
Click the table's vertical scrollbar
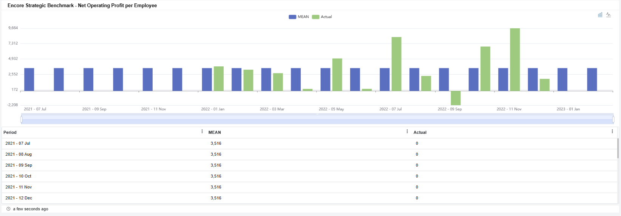pos(618,148)
